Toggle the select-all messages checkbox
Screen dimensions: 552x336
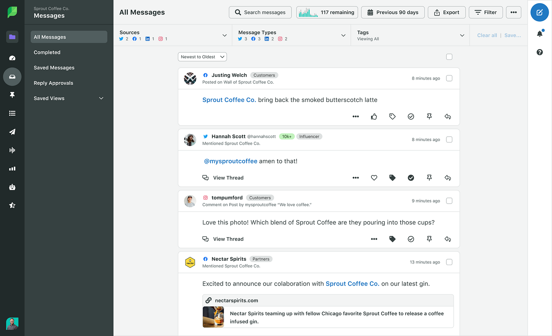(x=449, y=57)
